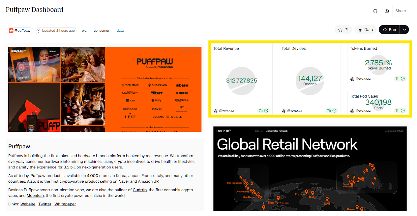Open the Data button
Screen dimensions: 417x216
point(366,30)
